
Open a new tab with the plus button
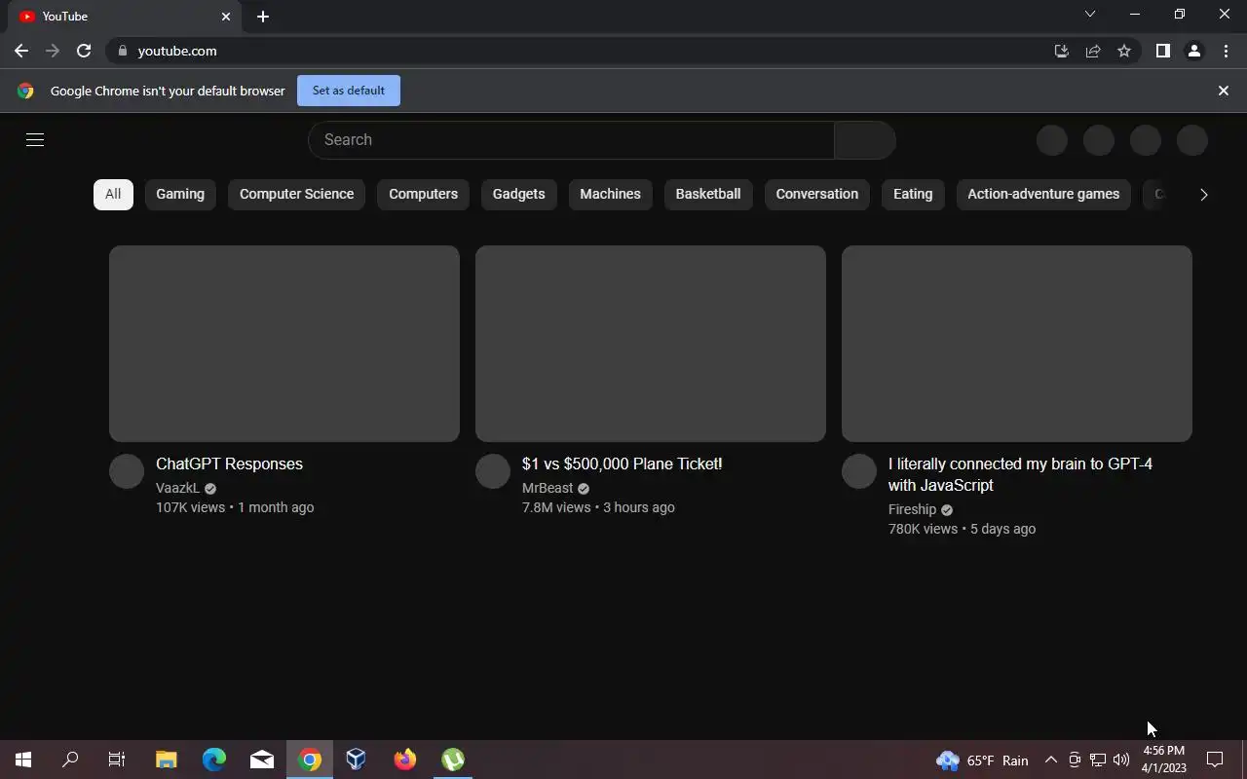point(263,17)
